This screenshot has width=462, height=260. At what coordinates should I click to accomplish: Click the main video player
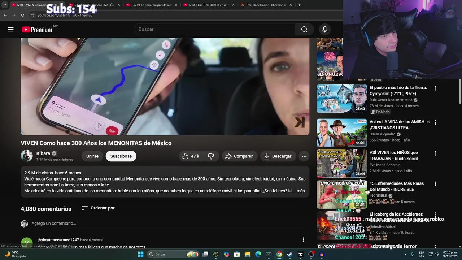point(165,87)
